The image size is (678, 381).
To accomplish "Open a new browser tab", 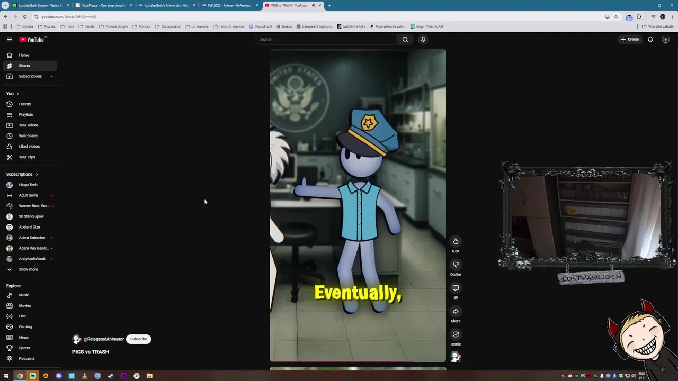I will click(329, 5).
